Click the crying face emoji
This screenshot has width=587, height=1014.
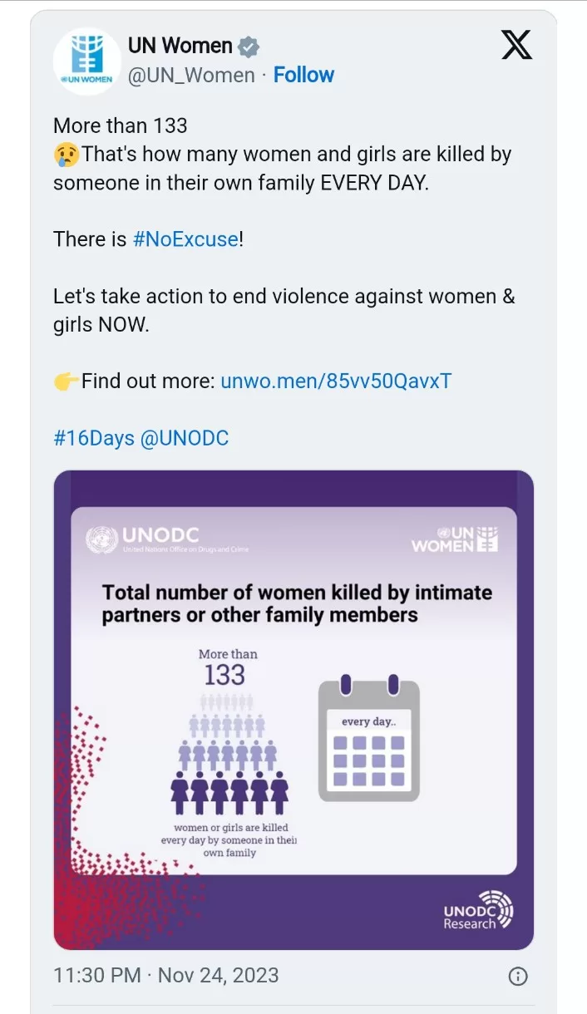click(x=67, y=155)
